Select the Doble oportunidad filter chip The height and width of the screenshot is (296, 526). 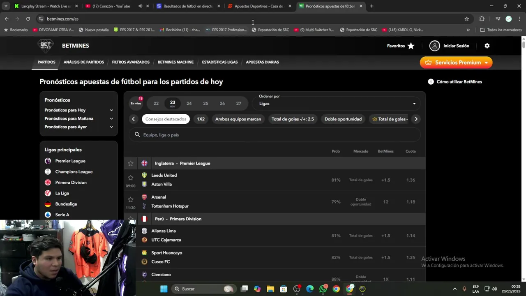[343, 119]
